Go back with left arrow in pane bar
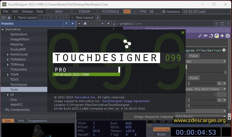This screenshot has width=232, height=137. tap(91, 24)
